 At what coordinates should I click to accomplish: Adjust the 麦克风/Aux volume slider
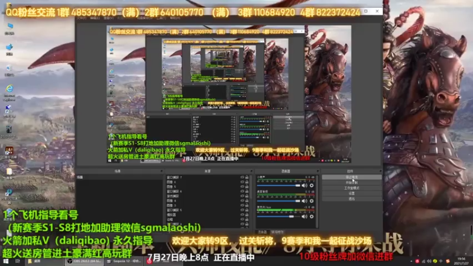point(278,216)
